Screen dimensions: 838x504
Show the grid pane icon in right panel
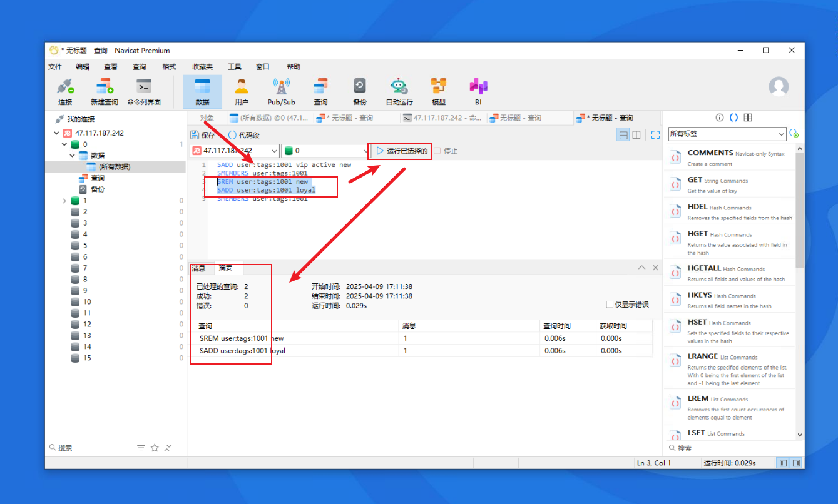tap(748, 118)
